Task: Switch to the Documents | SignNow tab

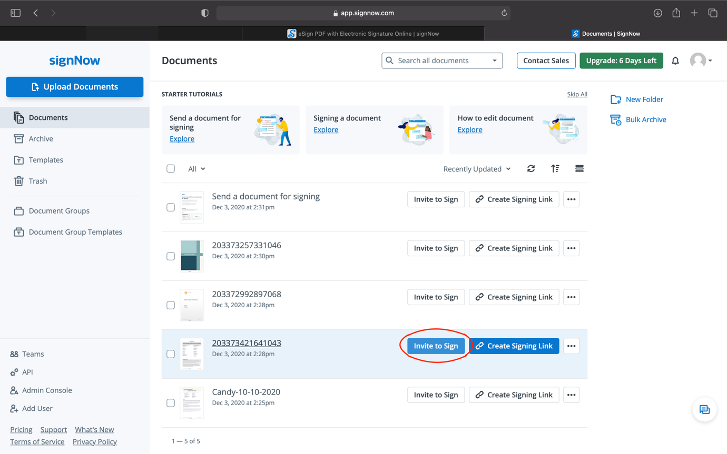Action: point(606,34)
